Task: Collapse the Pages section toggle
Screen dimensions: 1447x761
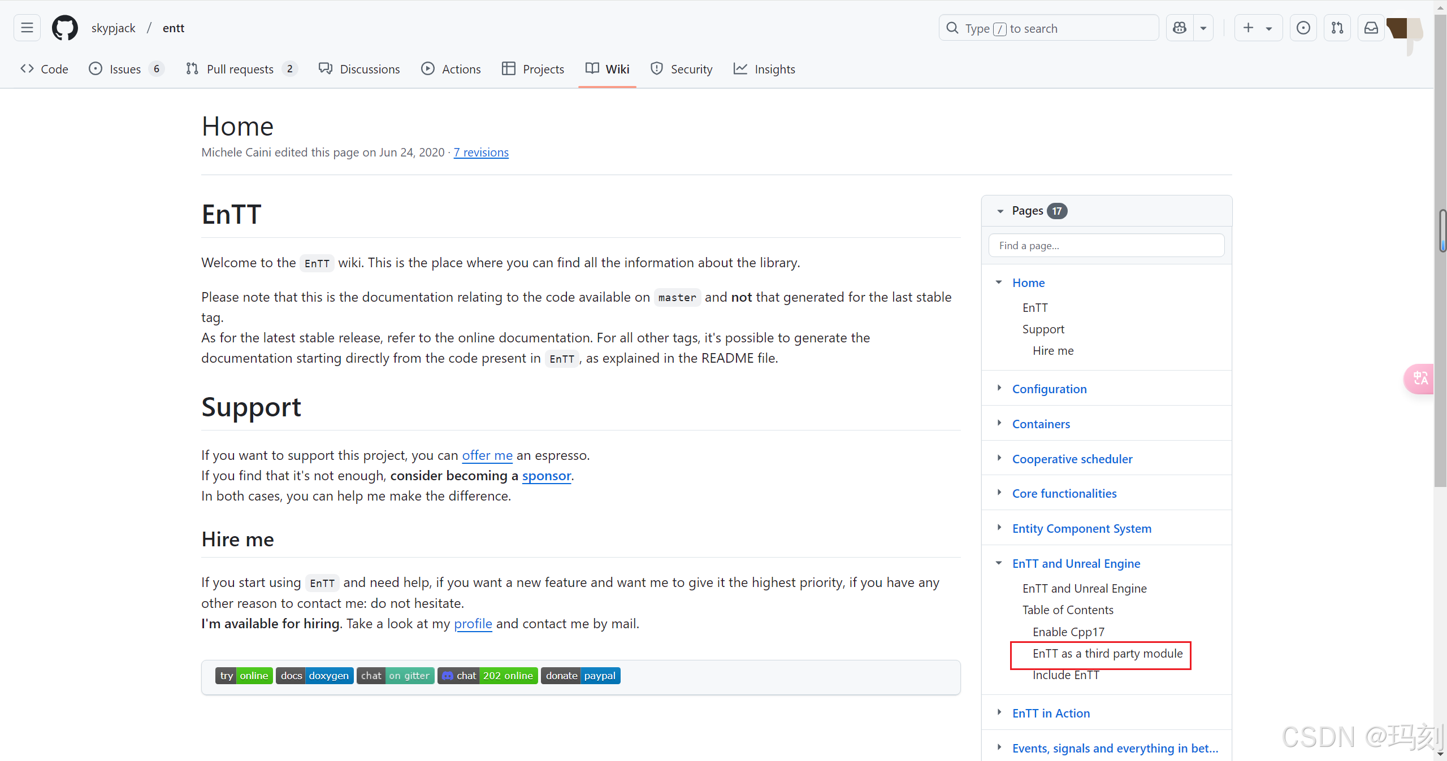Action: coord(1000,211)
